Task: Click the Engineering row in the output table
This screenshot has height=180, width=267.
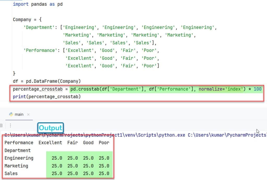Action: 19,158
